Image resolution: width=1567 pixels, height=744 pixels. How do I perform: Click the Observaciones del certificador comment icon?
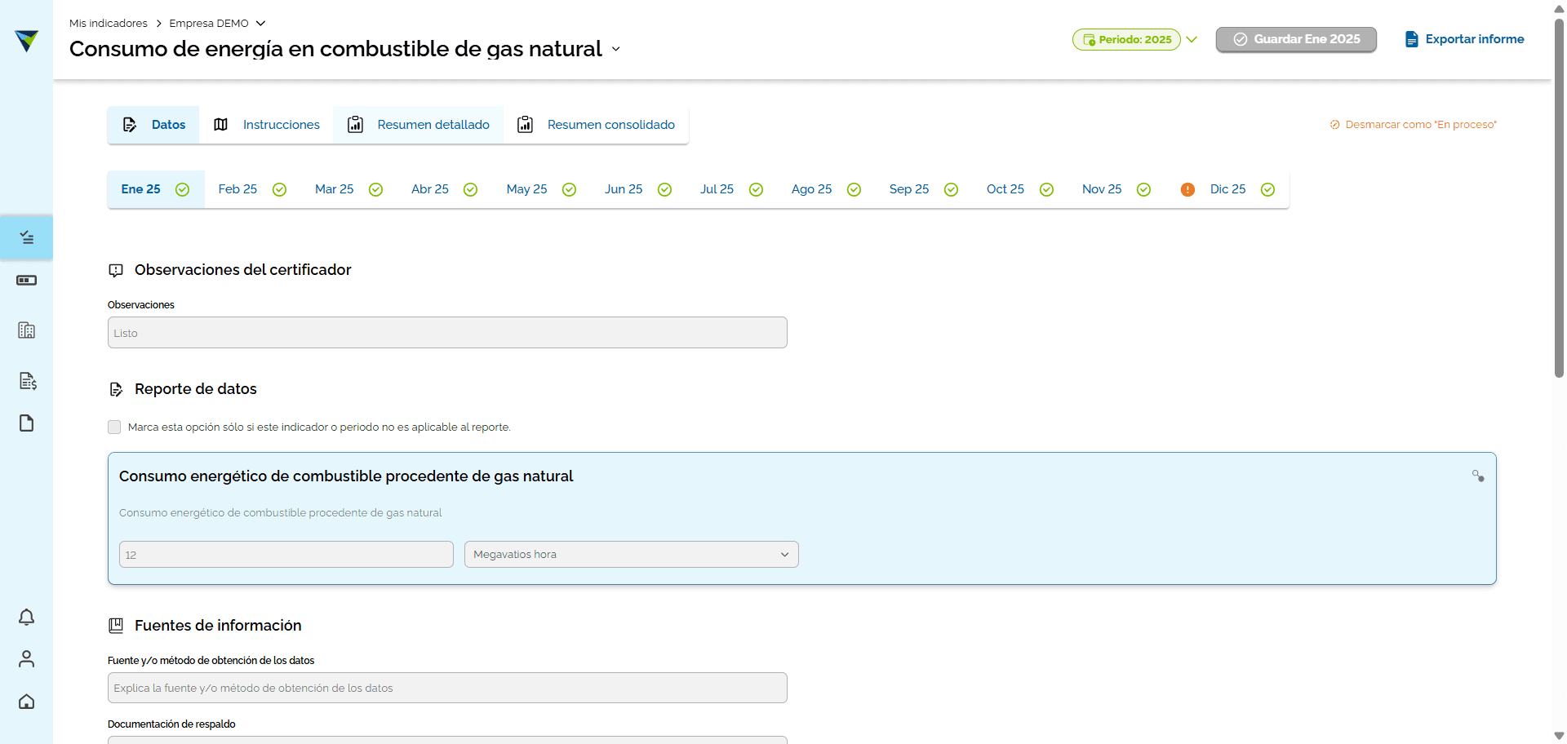(116, 270)
